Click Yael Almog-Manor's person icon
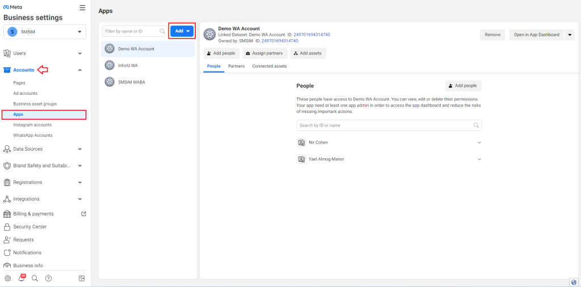 click(x=301, y=159)
